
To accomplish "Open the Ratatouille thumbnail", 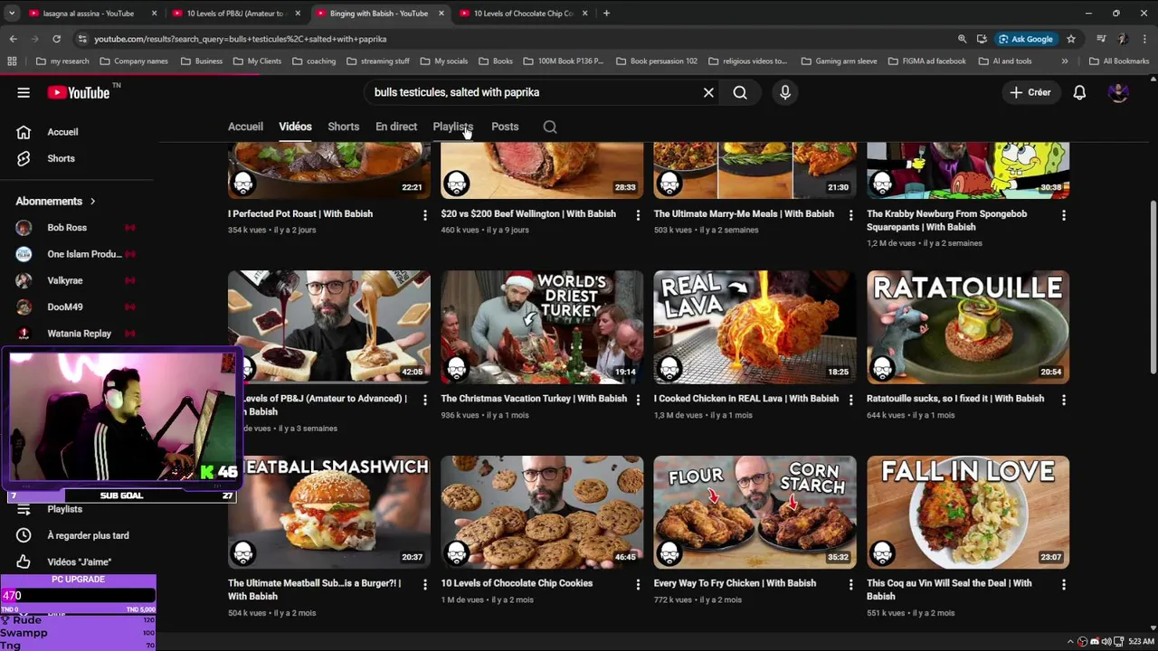I will point(968,327).
